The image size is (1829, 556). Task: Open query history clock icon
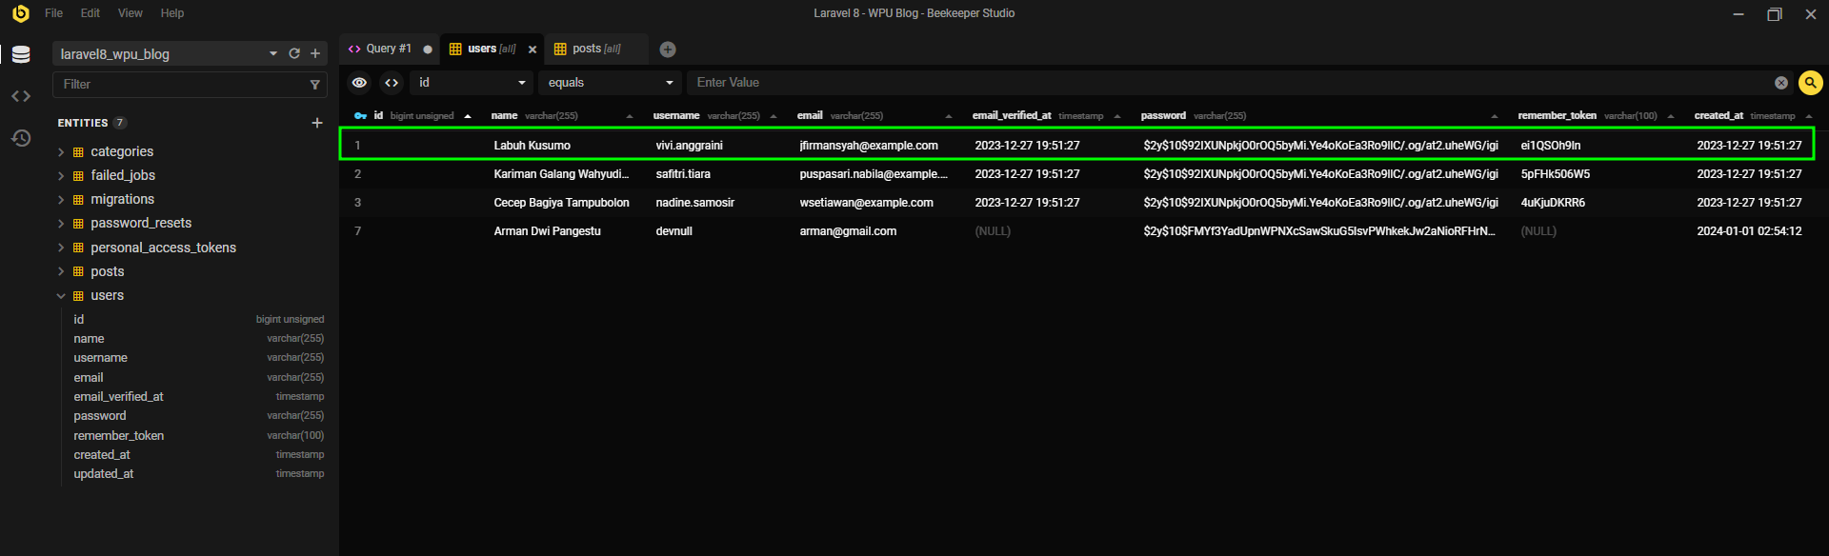click(21, 138)
